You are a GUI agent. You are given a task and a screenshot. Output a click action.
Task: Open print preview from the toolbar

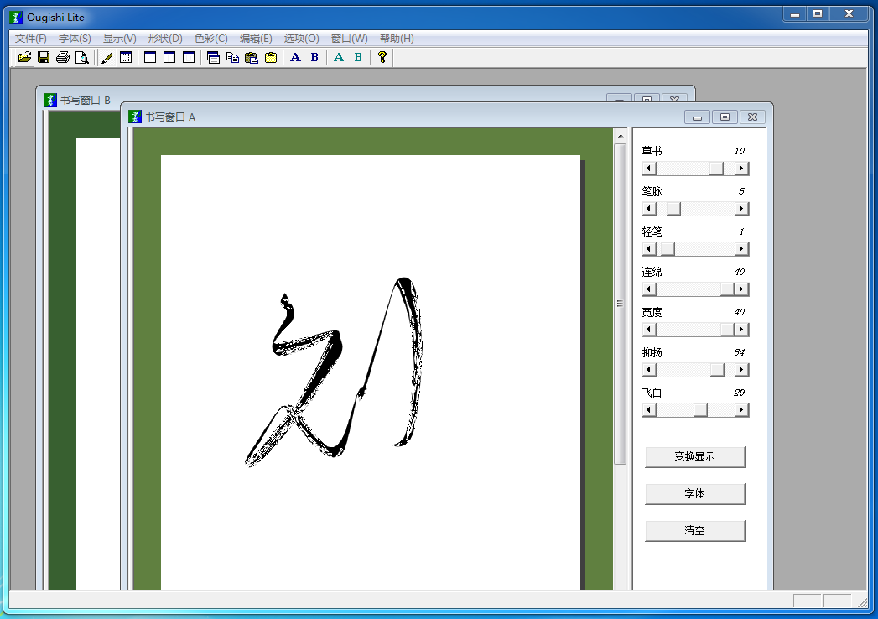82,57
